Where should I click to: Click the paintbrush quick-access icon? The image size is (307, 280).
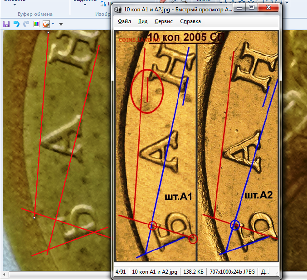click(x=46, y=24)
